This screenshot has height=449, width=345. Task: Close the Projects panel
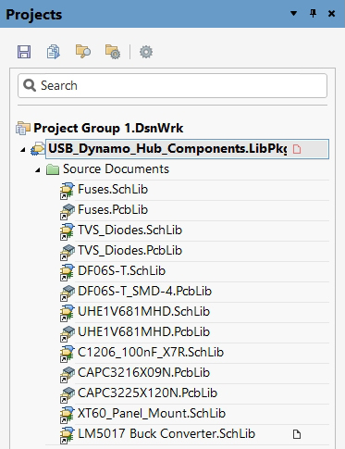click(x=331, y=14)
